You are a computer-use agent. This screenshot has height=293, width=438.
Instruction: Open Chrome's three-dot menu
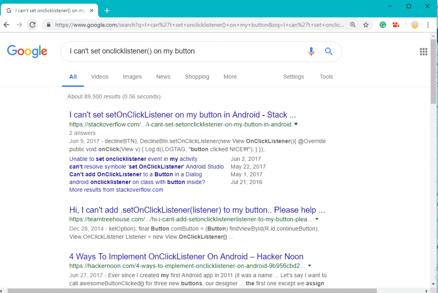tap(428, 25)
